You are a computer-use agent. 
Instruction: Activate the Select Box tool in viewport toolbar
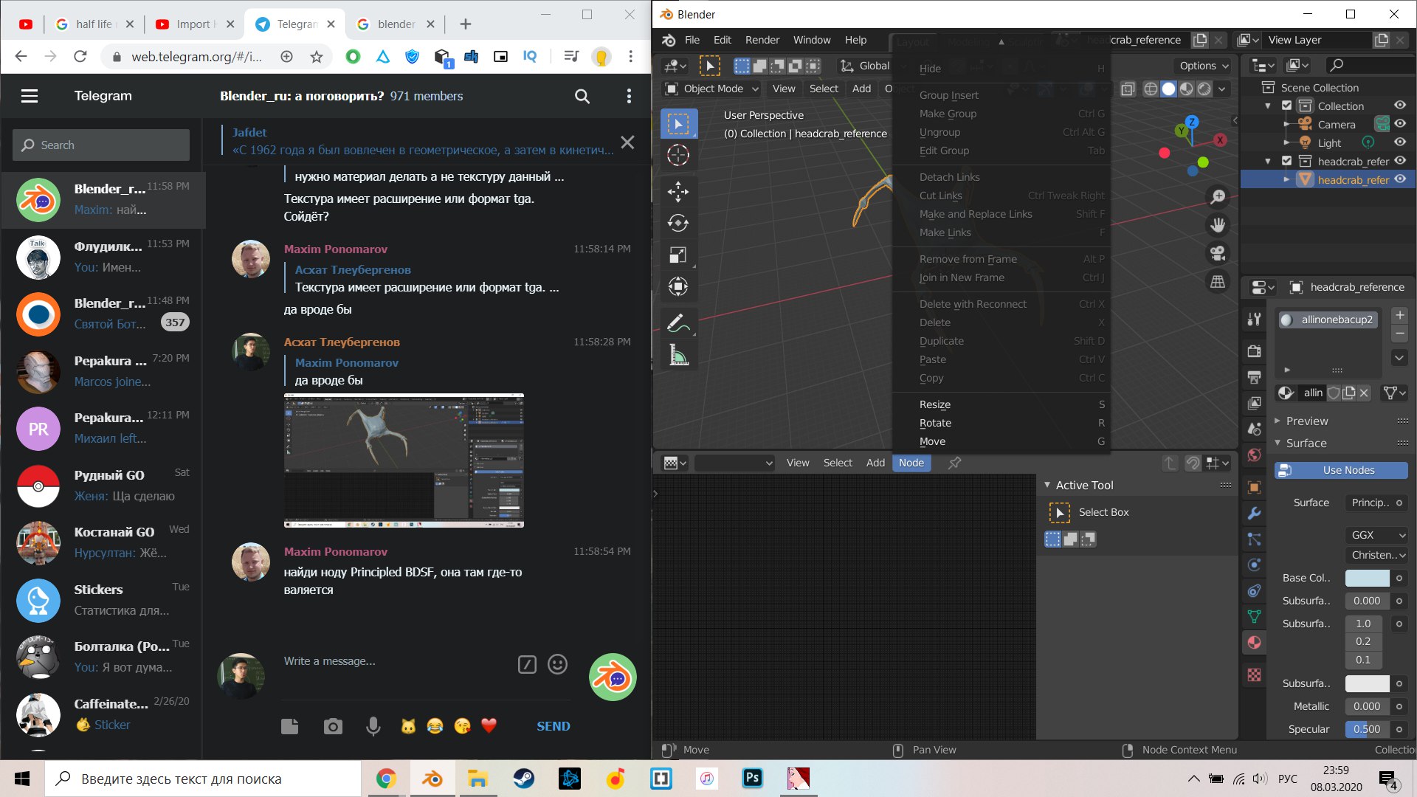pos(678,124)
